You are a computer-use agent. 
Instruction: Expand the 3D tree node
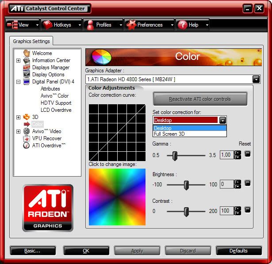point(18,117)
